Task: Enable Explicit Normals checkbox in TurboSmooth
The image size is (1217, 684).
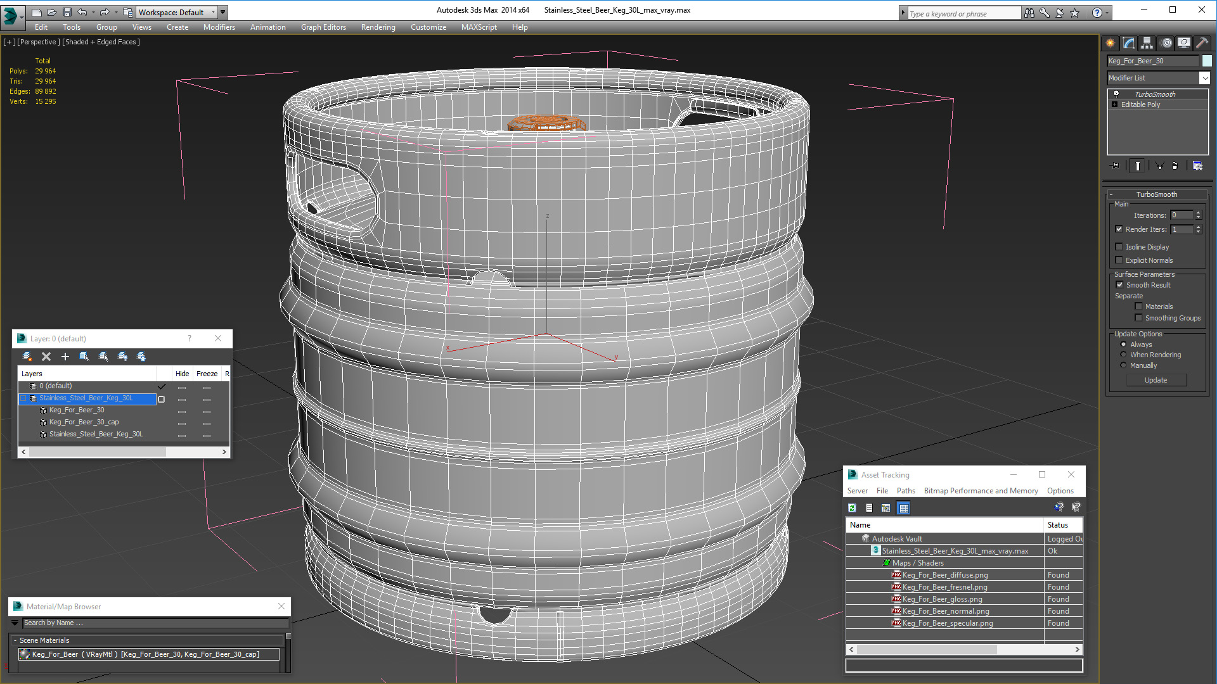Action: pyautogui.click(x=1119, y=260)
